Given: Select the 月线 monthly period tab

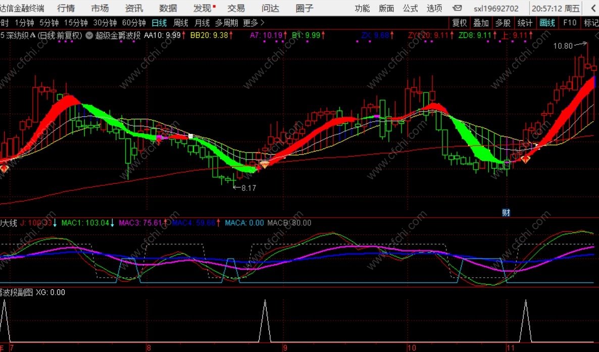Looking at the screenshot, I should (202, 23).
